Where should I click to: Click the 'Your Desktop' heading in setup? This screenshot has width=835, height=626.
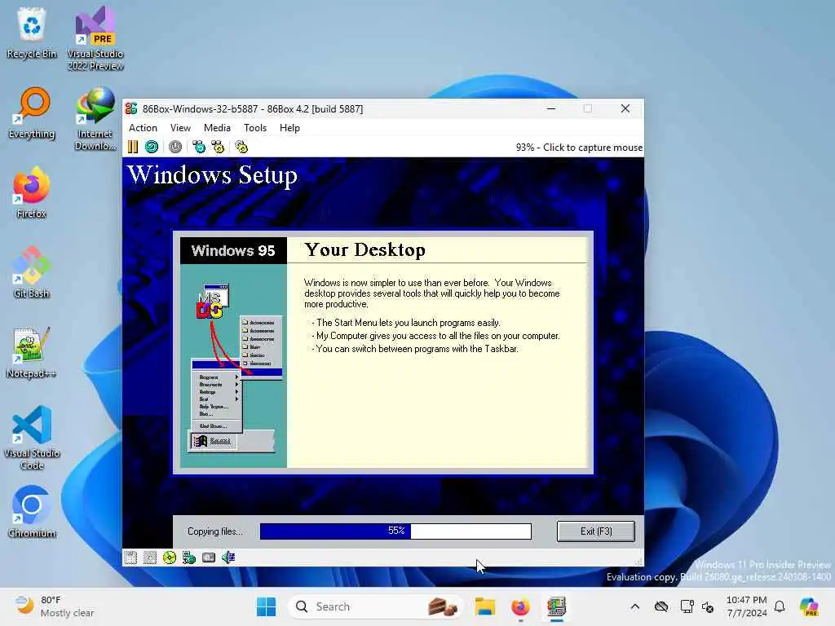[365, 249]
